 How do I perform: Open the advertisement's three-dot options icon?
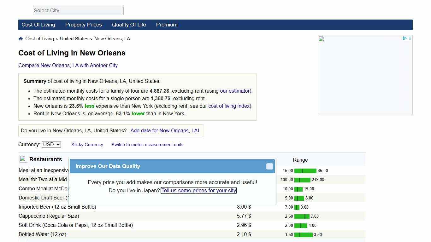coord(410,38)
